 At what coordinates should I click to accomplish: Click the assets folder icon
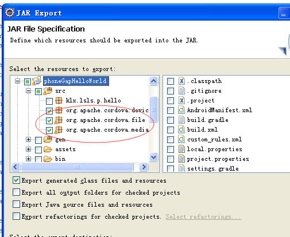48,149
